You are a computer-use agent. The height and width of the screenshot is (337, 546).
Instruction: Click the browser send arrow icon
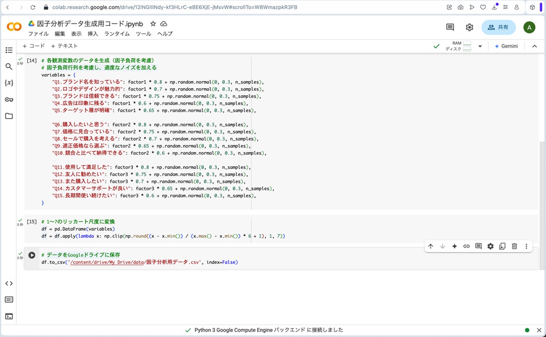(472, 7)
